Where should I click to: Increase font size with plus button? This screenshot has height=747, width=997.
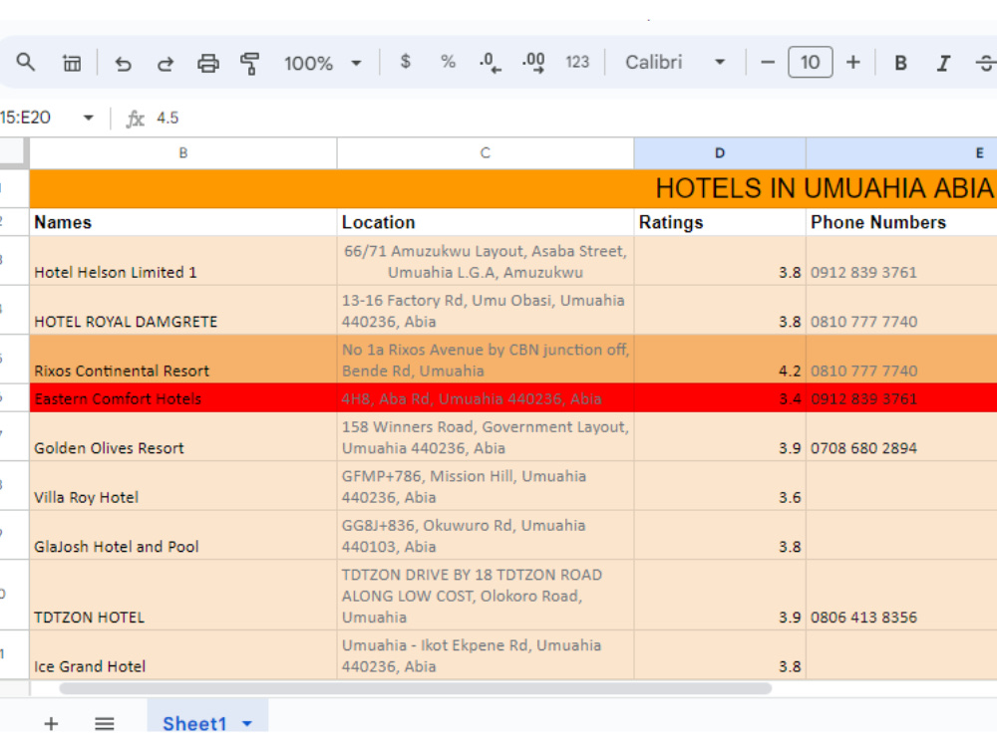coord(852,62)
